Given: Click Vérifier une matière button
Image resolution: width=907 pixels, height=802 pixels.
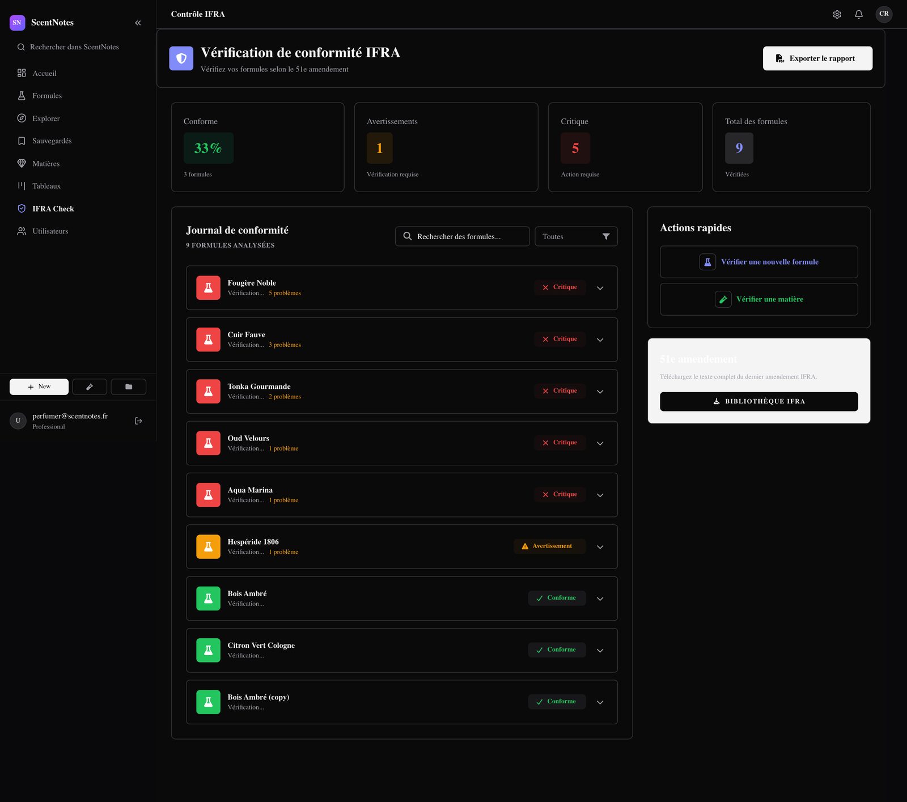Looking at the screenshot, I should [x=758, y=299].
